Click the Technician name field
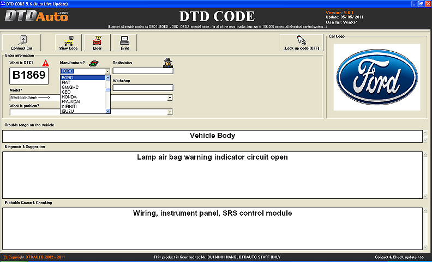 point(143,71)
